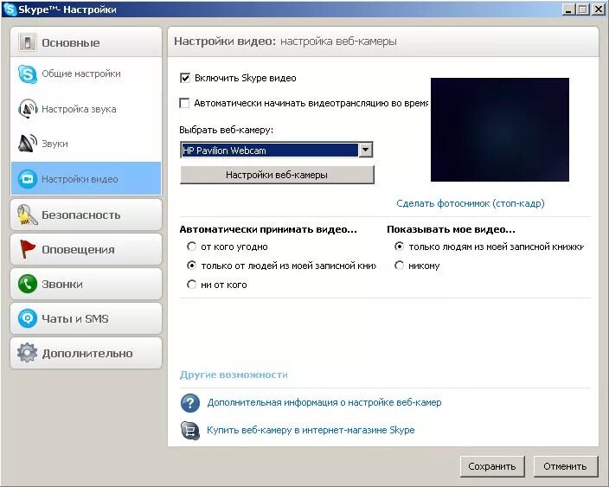Uncheck Включить Skype видео checkbox
Image resolution: width=609 pixels, height=487 pixels.
point(185,78)
